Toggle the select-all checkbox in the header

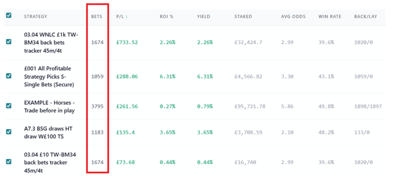tap(9, 15)
